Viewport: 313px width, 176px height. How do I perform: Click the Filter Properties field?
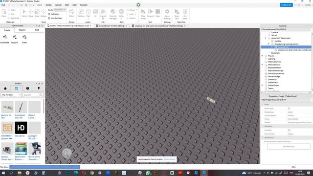coord(286,100)
